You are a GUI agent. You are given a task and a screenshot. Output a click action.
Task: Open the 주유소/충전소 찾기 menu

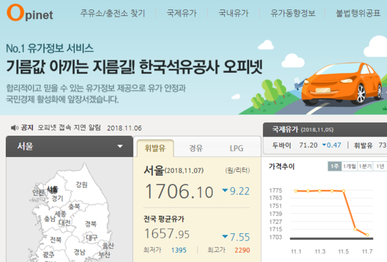point(113,13)
